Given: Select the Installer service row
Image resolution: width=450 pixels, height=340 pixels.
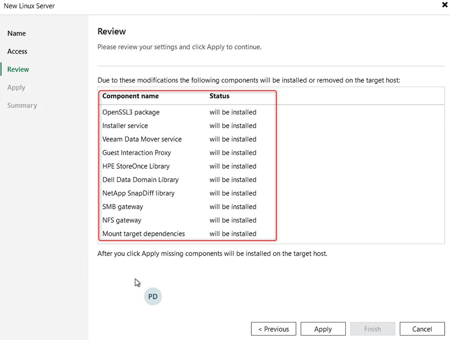Looking at the screenshot, I should tap(125, 126).
